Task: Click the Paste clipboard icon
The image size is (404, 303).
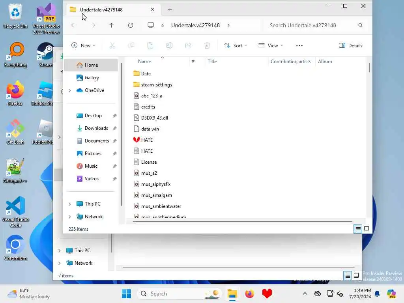Action: click(x=150, y=46)
